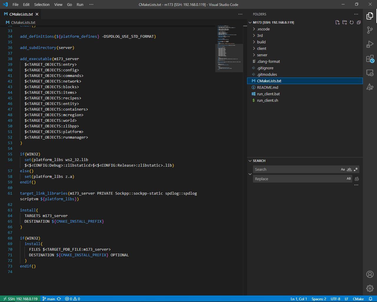Open the Run and Debug view
The height and width of the screenshot is (302, 377).
pyautogui.click(x=370, y=45)
